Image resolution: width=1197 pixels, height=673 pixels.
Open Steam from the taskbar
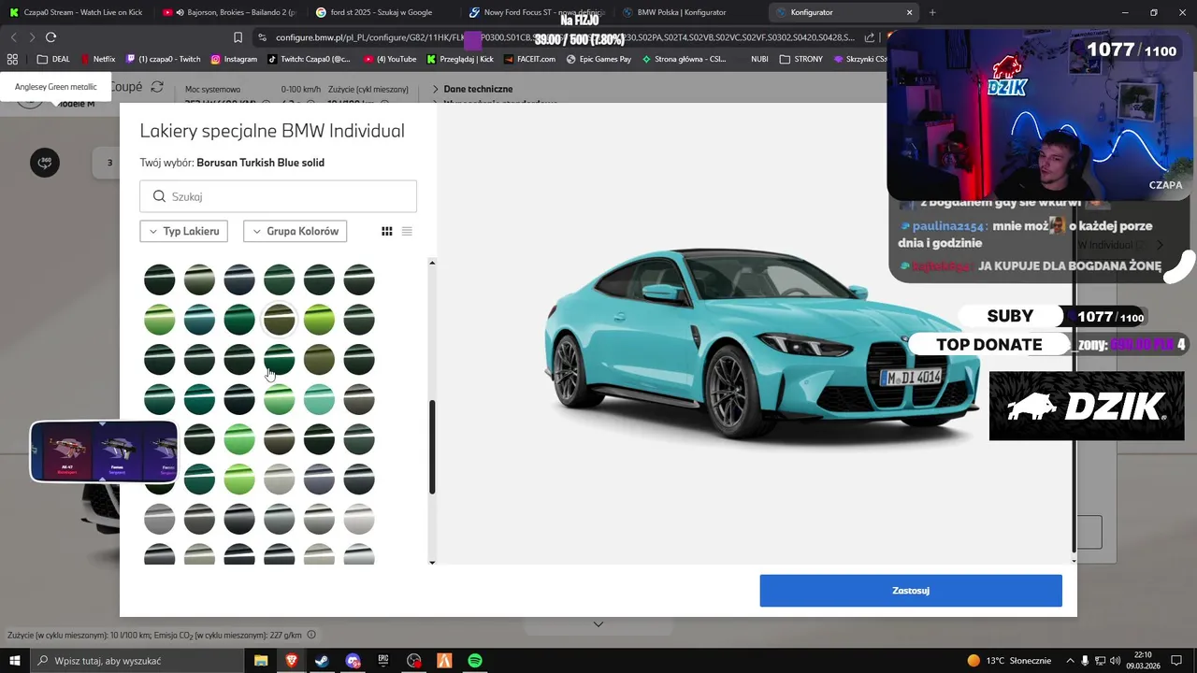tap(322, 661)
